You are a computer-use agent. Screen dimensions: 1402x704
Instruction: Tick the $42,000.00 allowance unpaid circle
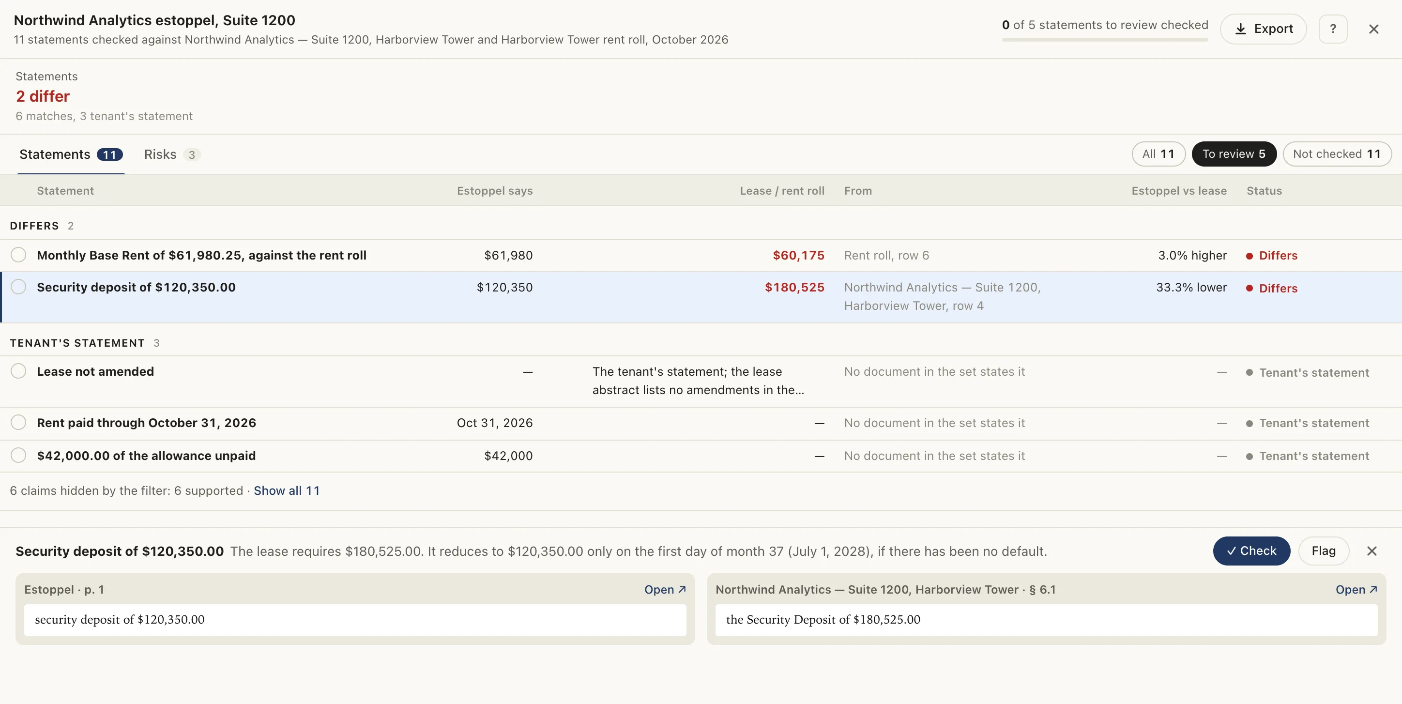pos(18,455)
